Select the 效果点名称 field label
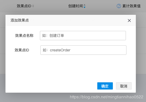The height and width of the screenshot is (102, 146). 24,36
